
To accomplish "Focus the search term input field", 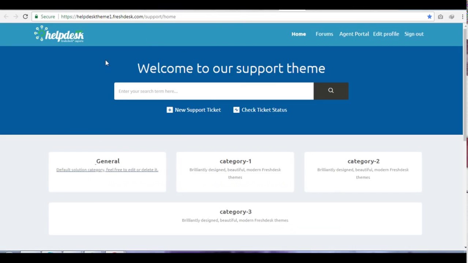I will pyautogui.click(x=214, y=91).
